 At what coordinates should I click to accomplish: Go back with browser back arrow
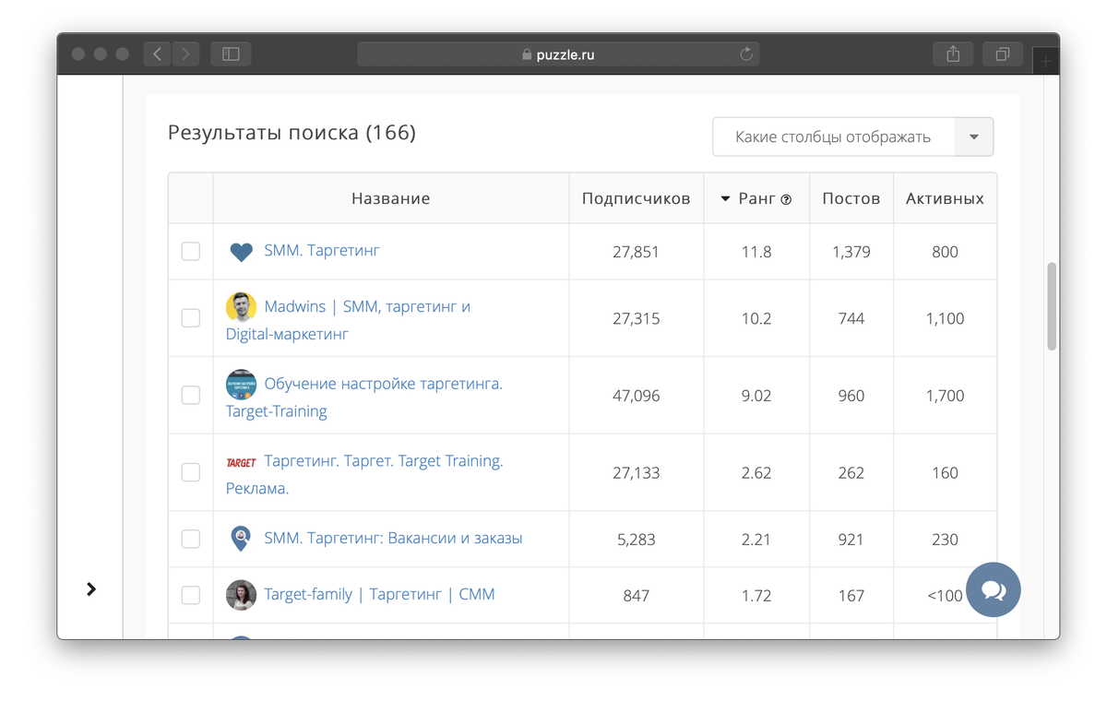(x=157, y=54)
